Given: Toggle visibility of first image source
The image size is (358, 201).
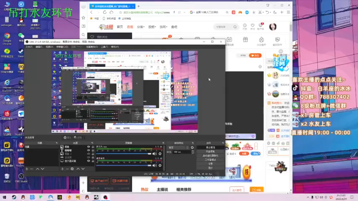Looking at the screenshot, I should click(x=89, y=147).
